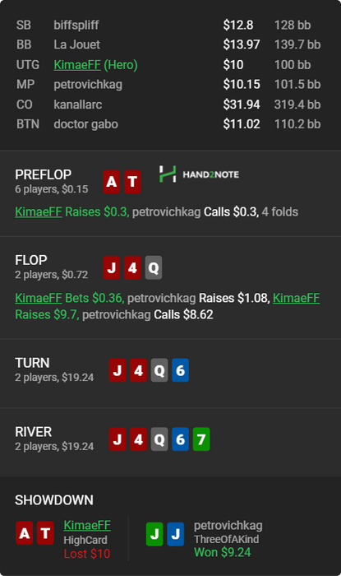Select the kanallarc CO player row
Viewport: 341px width, 576px height.
168,105
